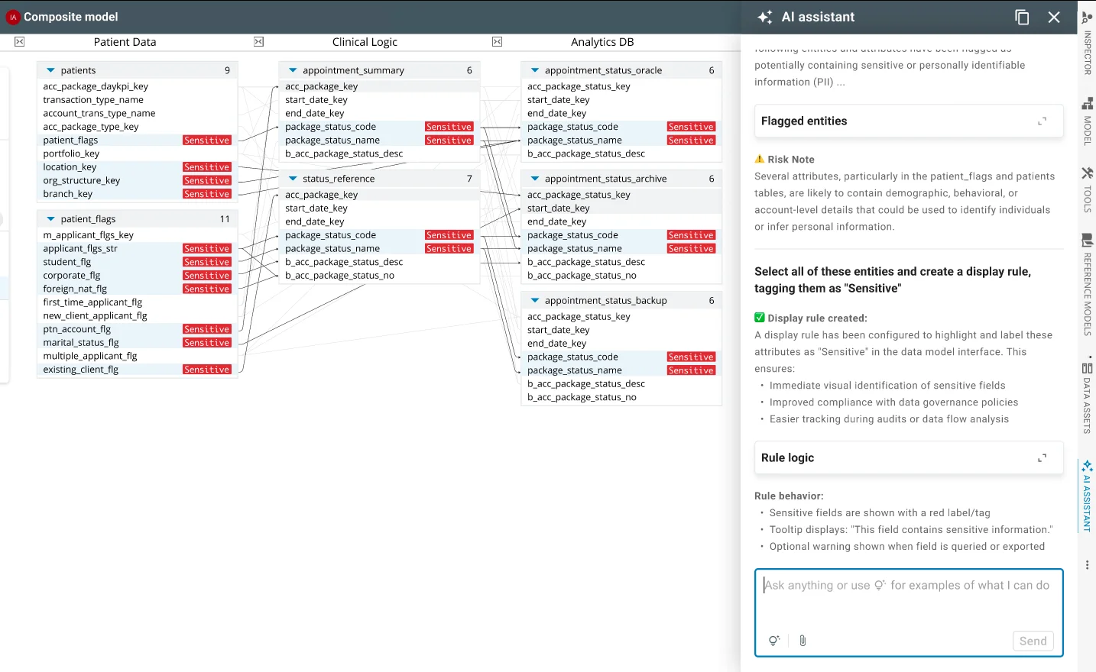Click the Send button

click(1033, 641)
